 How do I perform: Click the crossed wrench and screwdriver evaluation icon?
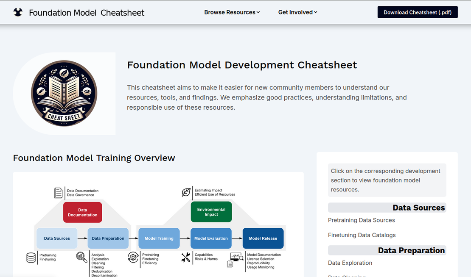(185, 258)
